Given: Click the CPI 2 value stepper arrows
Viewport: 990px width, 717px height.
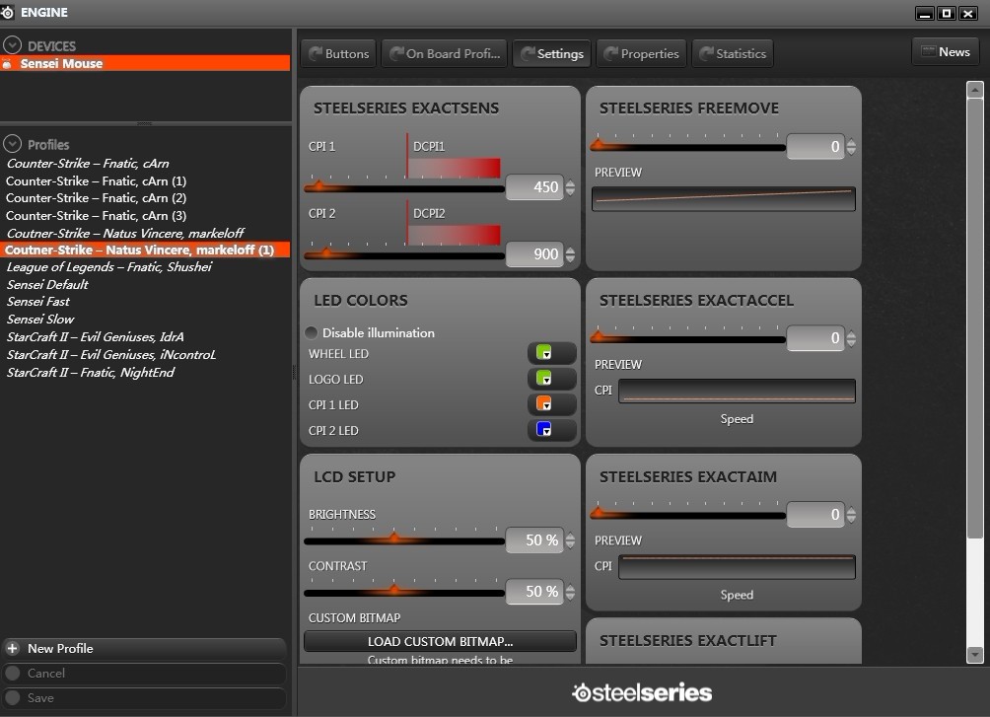Looking at the screenshot, I should pyautogui.click(x=571, y=254).
